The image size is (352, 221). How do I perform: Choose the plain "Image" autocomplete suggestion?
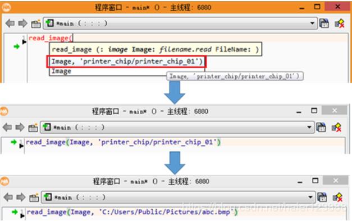coord(62,72)
